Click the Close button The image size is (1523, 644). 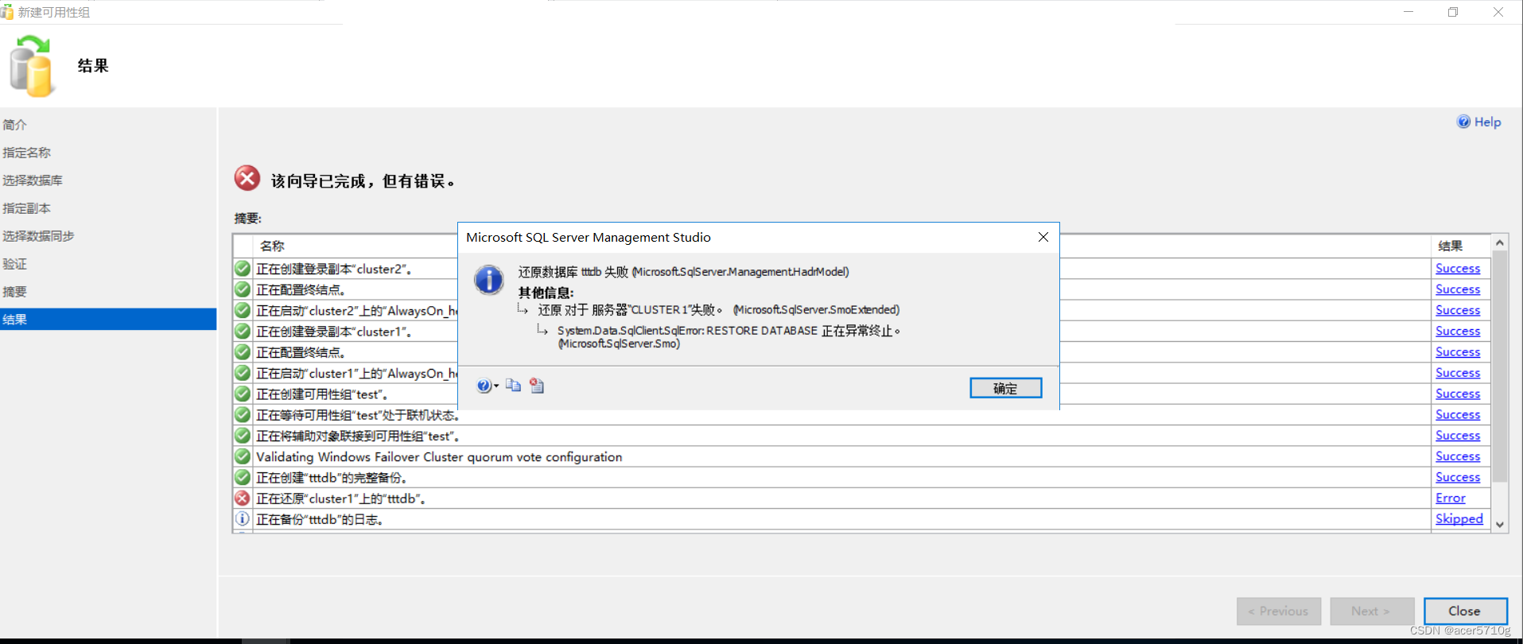[x=1465, y=611]
